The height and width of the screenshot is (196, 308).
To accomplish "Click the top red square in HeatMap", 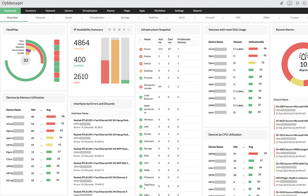I will [x=57, y=42].
